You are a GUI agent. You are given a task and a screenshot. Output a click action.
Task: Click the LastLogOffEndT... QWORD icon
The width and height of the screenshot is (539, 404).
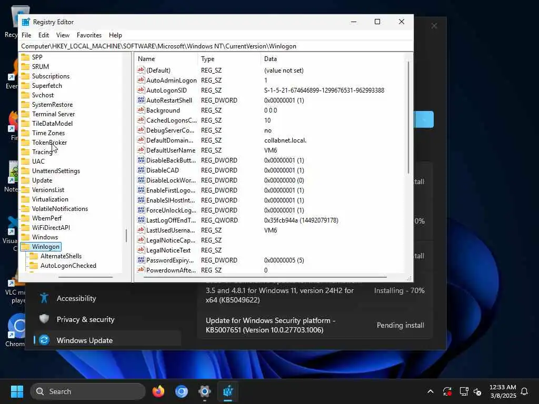(x=141, y=220)
